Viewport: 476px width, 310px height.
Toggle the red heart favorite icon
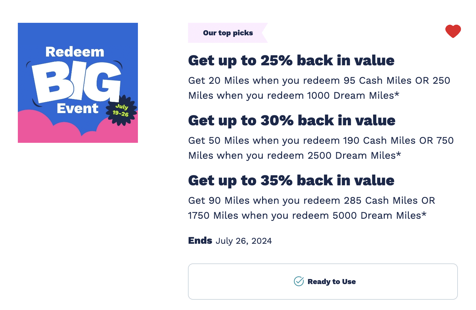point(453,31)
